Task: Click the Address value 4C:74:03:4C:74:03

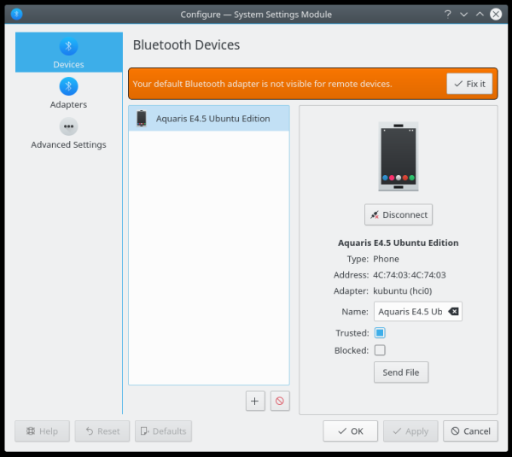Action: [x=410, y=275]
